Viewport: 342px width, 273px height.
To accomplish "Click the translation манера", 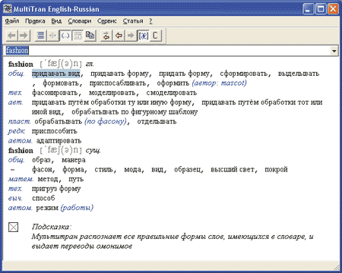I will tap(74, 160).
